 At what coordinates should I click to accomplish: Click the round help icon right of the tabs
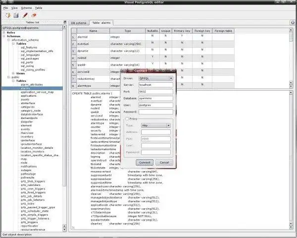click(293, 23)
